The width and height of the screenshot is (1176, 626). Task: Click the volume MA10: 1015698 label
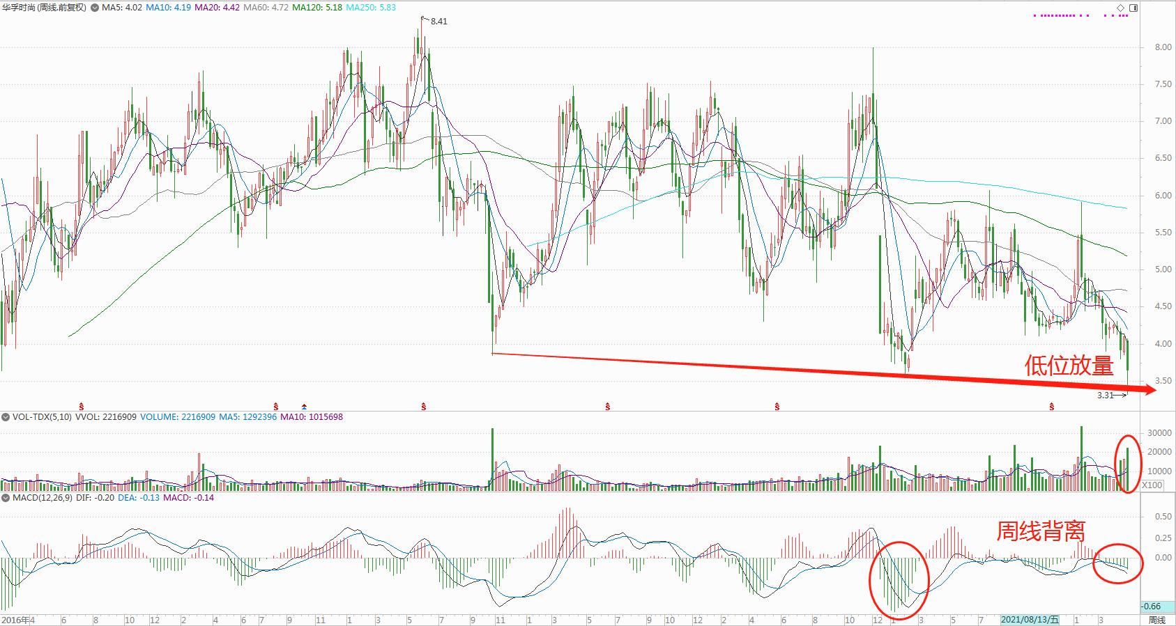311,417
